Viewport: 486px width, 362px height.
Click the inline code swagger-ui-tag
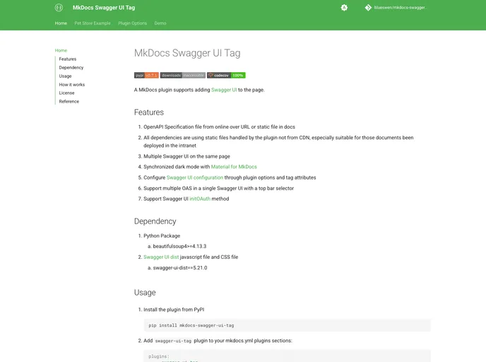pyautogui.click(x=173, y=341)
